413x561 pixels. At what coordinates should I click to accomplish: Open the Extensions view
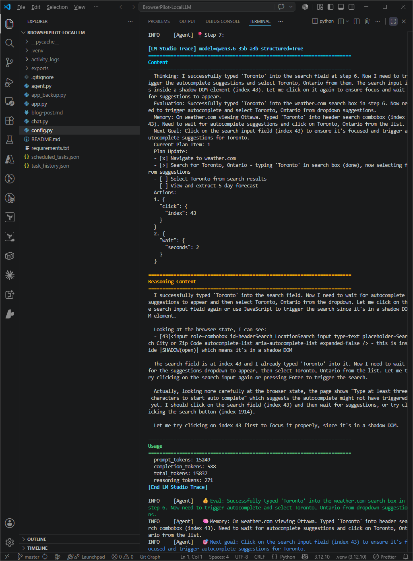click(10, 121)
